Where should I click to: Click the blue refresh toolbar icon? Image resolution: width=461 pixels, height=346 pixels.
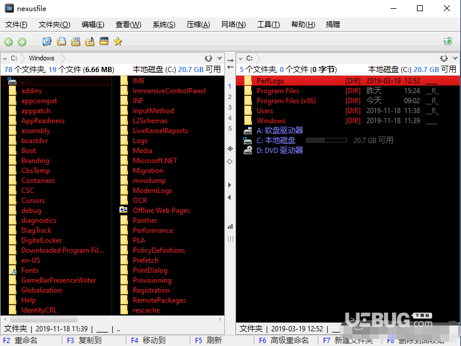47,42
